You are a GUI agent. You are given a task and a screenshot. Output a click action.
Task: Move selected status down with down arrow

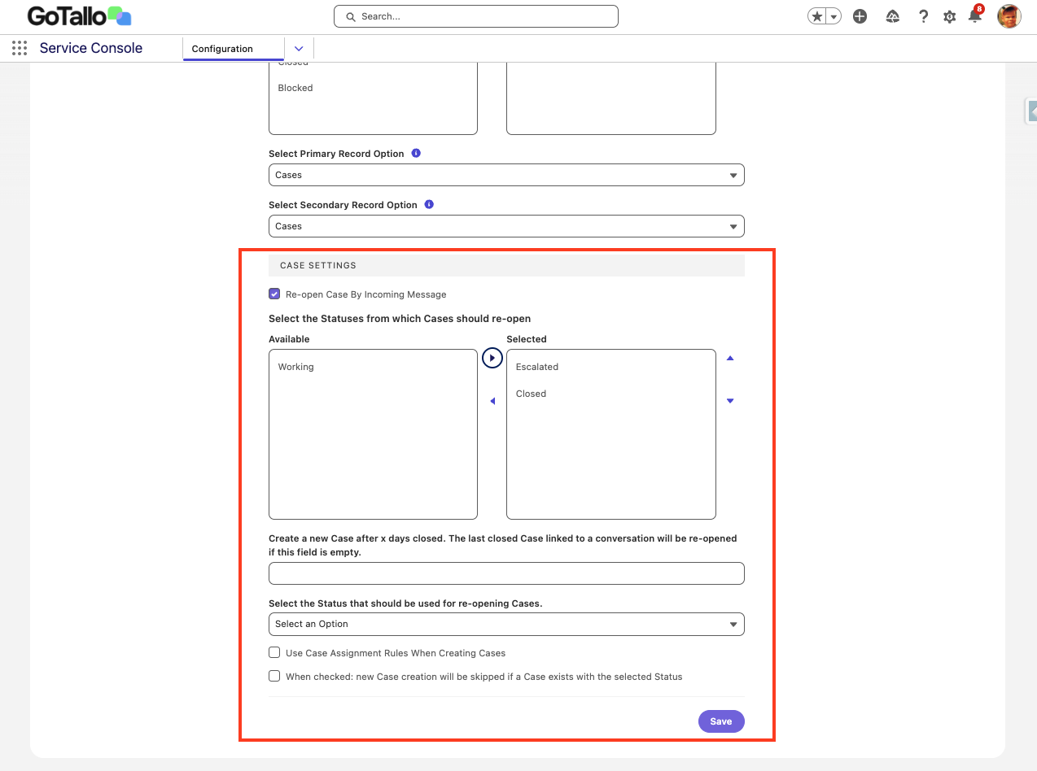(x=730, y=401)
